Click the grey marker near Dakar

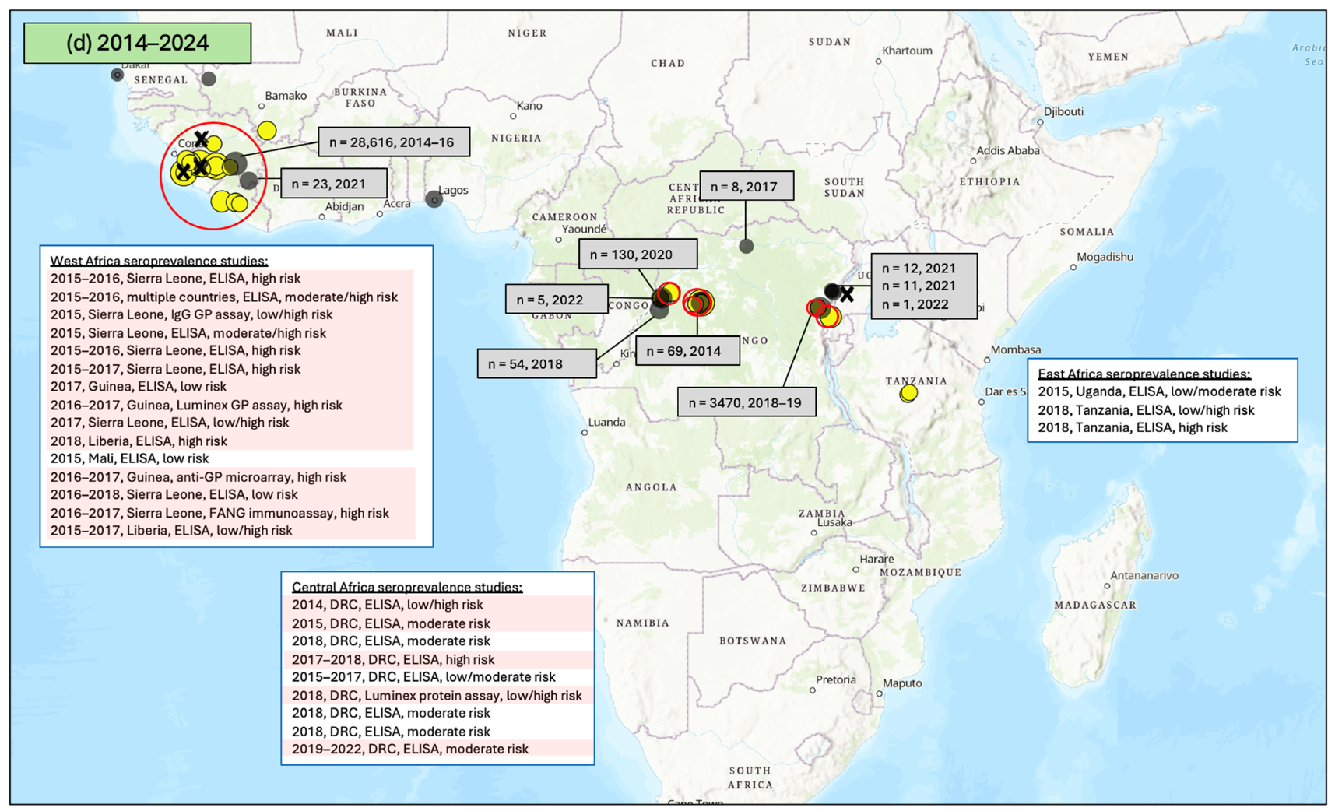[x=117, y=75]
